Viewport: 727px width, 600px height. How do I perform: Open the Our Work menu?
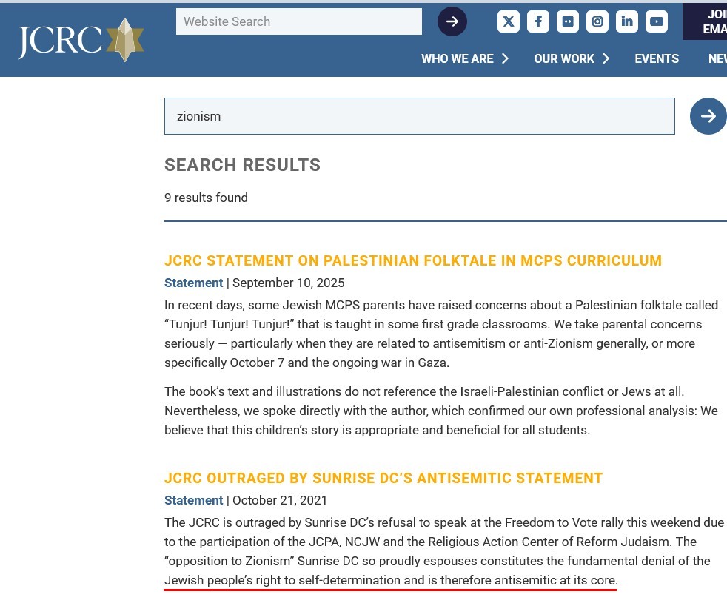click(563, 58)
